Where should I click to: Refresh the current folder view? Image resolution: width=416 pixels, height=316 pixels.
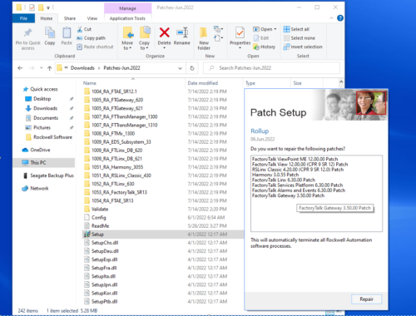pyautogui.click(x=192, y=68)
